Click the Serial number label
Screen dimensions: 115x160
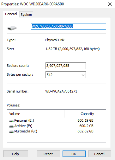18,91
